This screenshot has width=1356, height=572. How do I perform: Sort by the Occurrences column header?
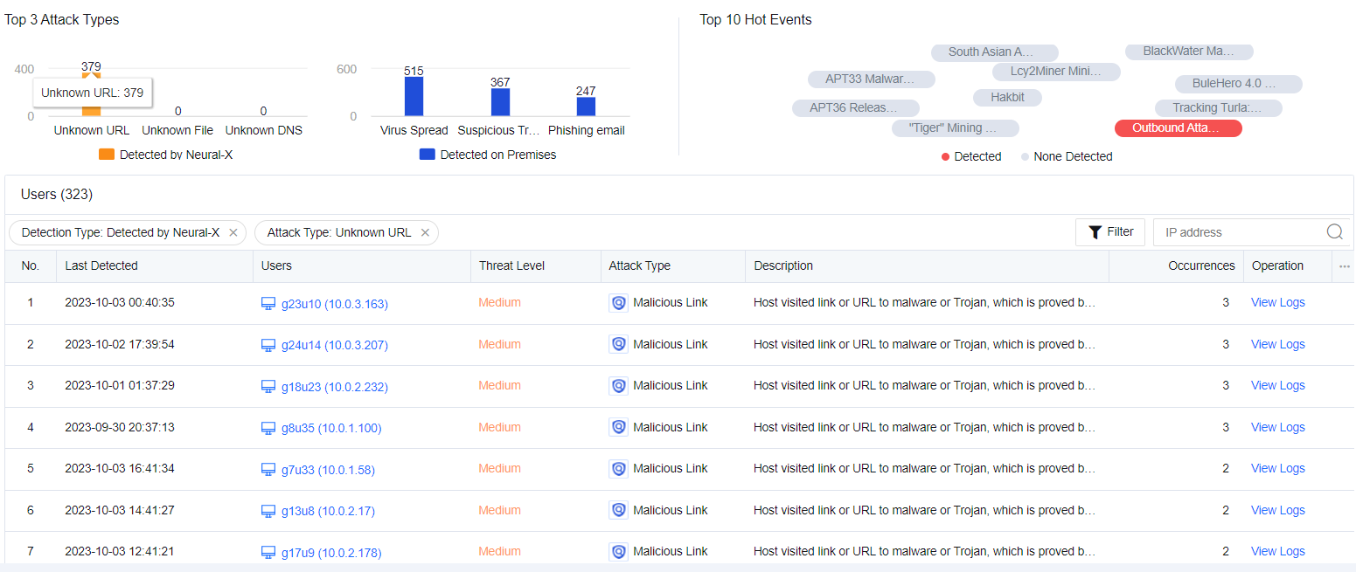(x=1200, y=266)
